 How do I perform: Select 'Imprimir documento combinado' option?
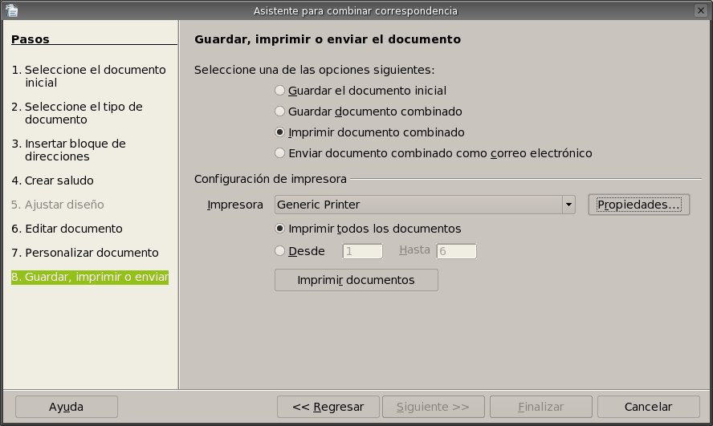(280, 132)
